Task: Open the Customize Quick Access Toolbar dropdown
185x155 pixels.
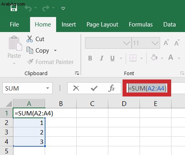Action: [x=63, y=9]
